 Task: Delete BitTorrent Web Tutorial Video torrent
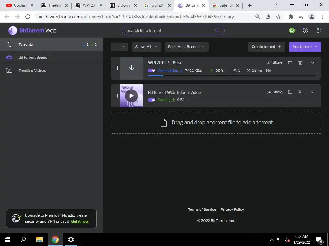pos(300,92)
